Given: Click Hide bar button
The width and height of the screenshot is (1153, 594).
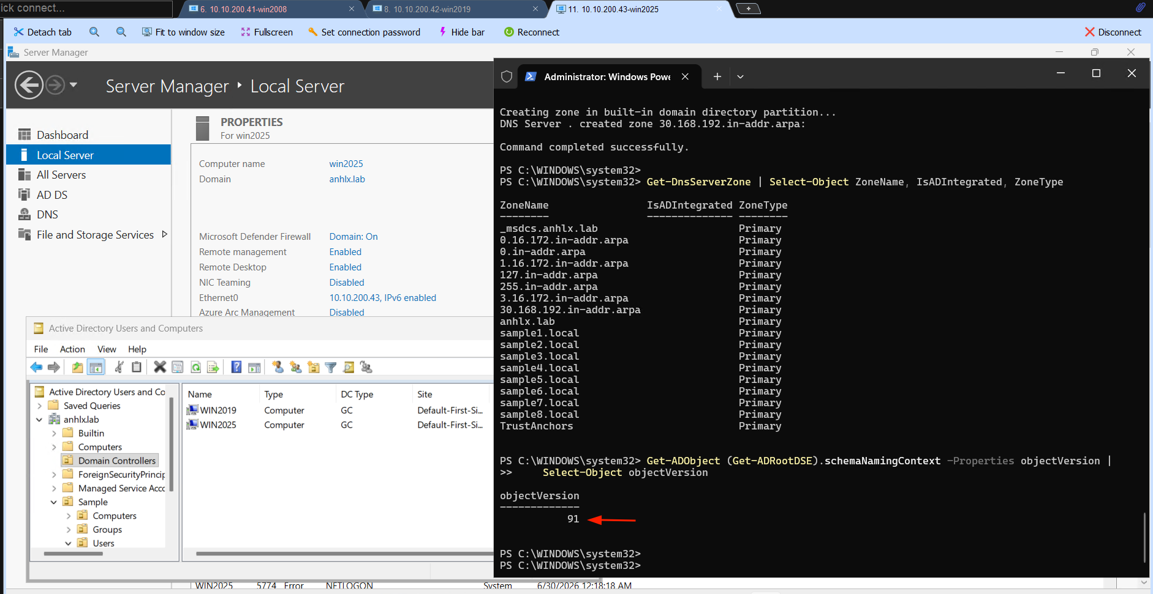Looking at the screenshot, I should (461, 32).
